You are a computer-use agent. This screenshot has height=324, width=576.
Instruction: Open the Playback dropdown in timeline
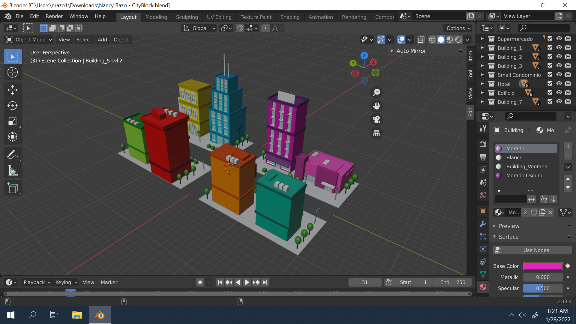pyautogui.click(x=36, y=282)
